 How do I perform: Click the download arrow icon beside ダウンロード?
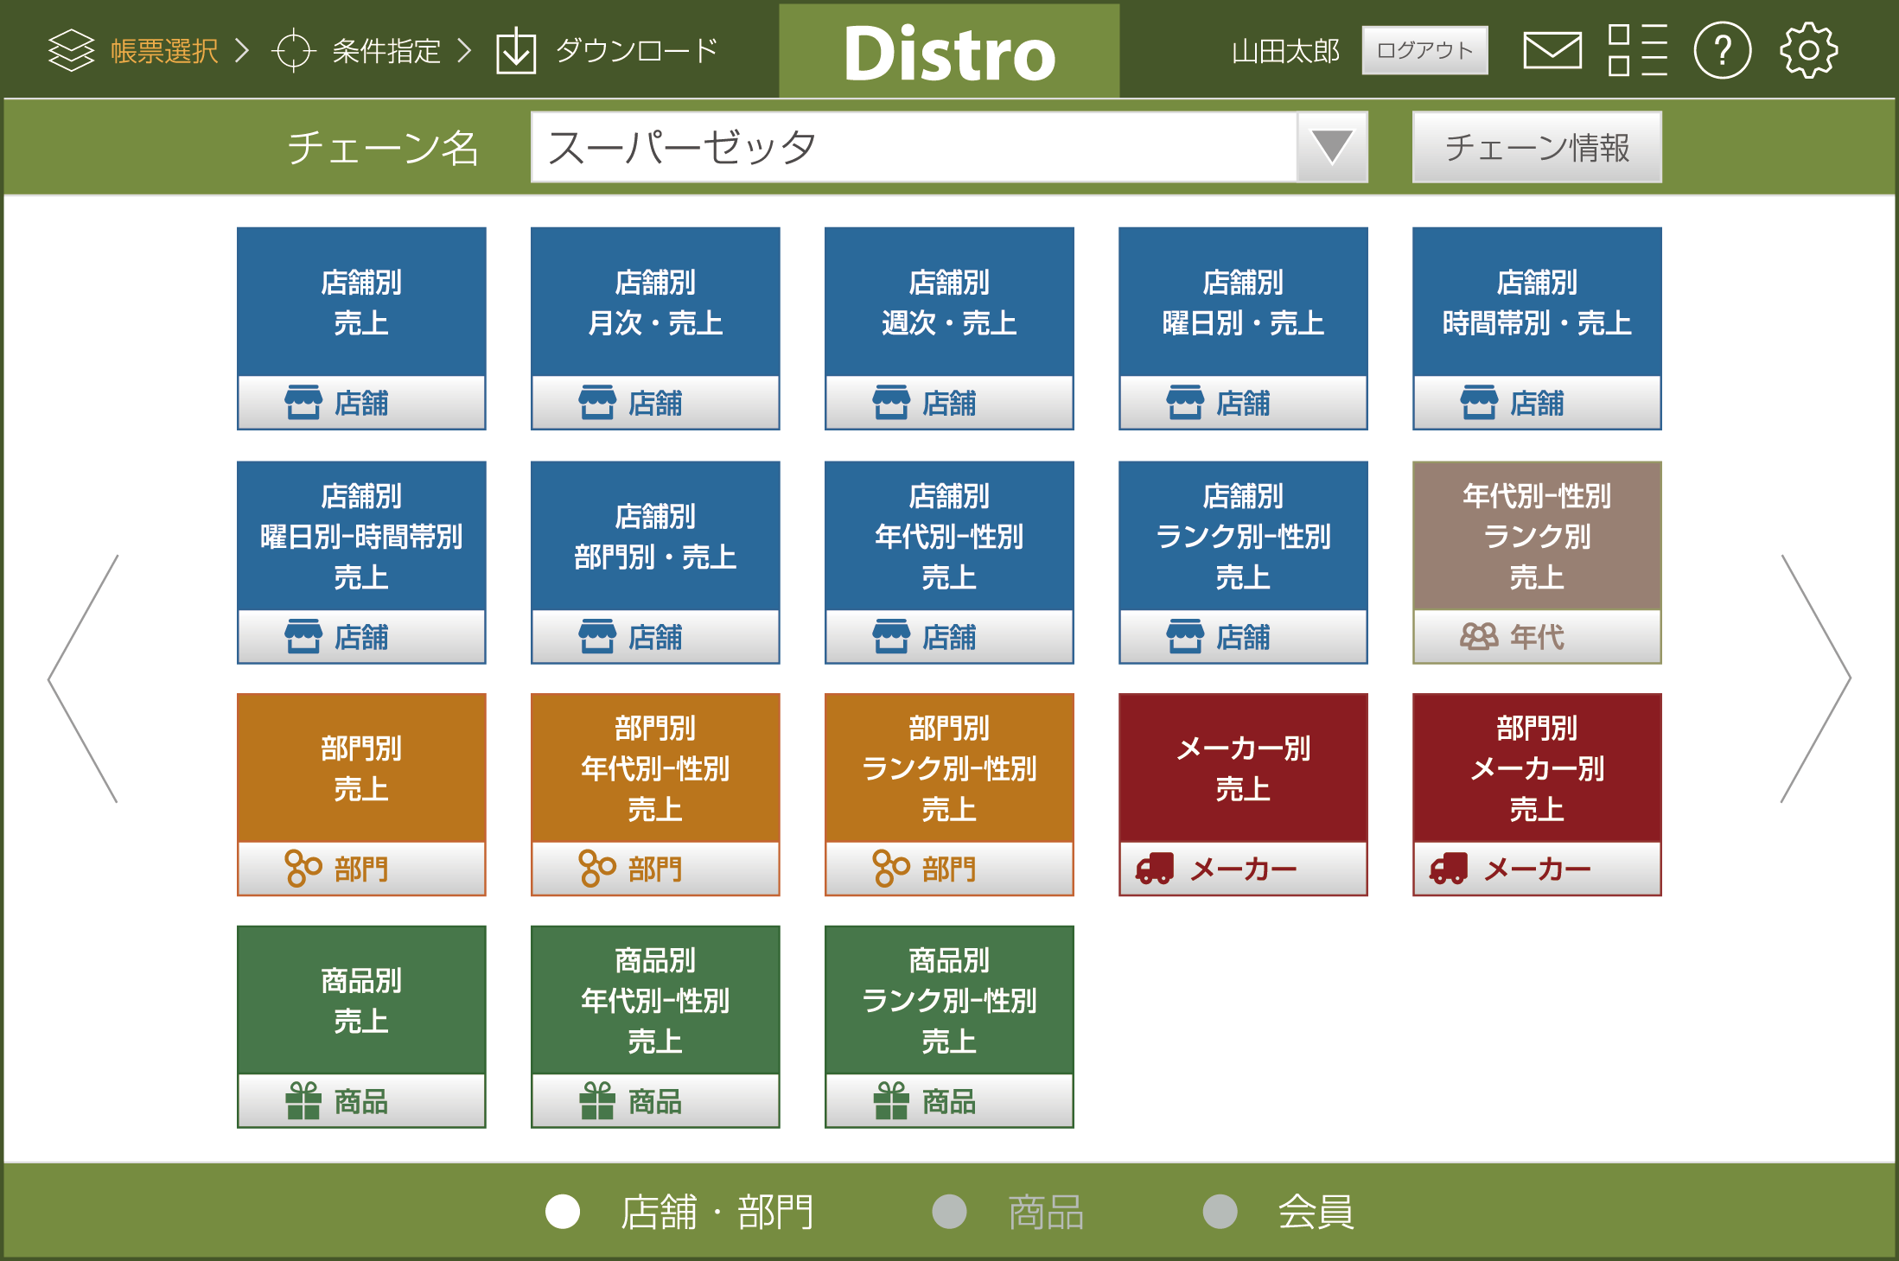516,50
